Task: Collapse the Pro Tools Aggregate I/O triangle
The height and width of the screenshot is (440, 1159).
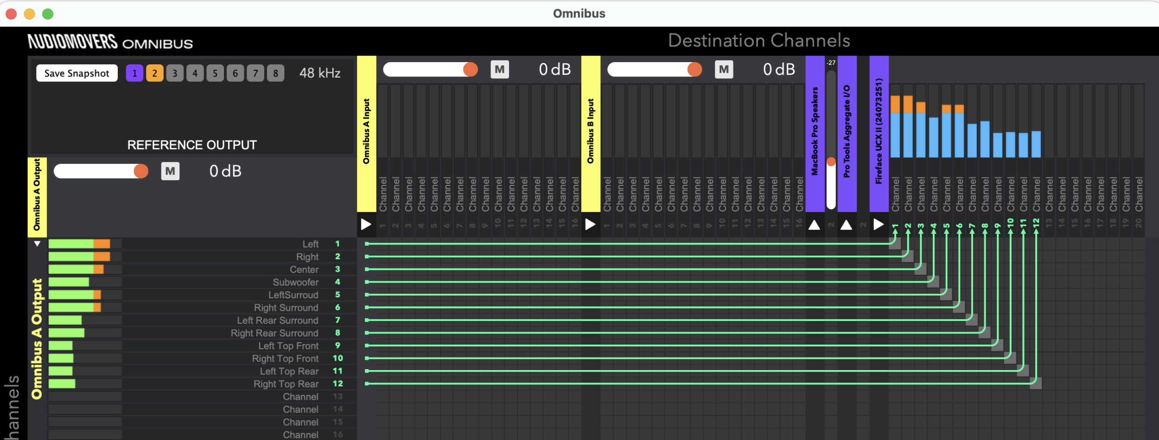Action: coord(846,225)
